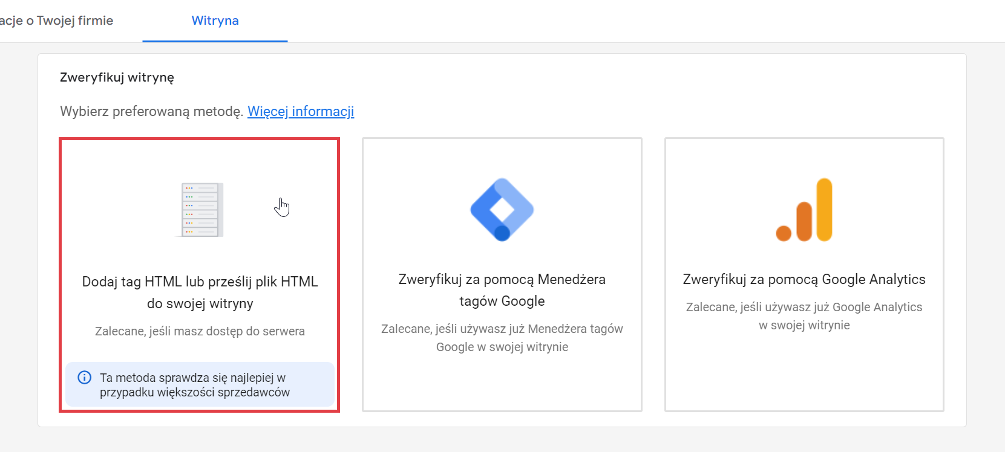Click 'Zalecane, jeśli masz dostęp do serwera' text

pyautogui.click(x=200, y=331)
